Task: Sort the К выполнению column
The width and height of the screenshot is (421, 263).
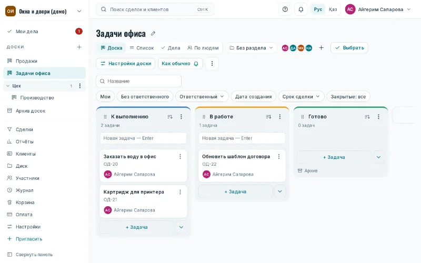Action: [x=170, y=117]
